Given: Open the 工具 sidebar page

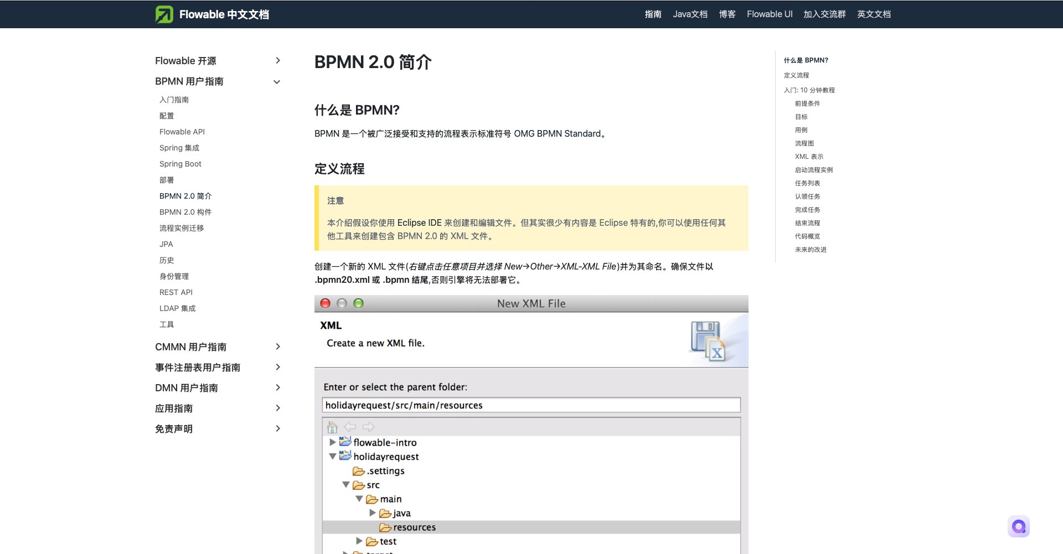Looking at the screenshot, I should click(x=167, y=324).
